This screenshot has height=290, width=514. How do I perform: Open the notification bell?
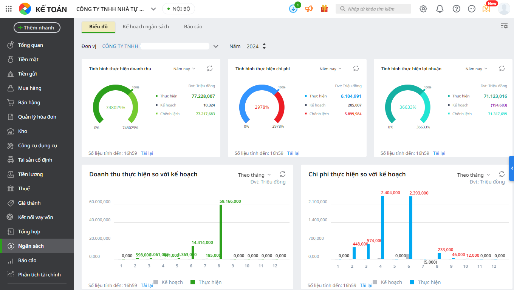(440, 9)
